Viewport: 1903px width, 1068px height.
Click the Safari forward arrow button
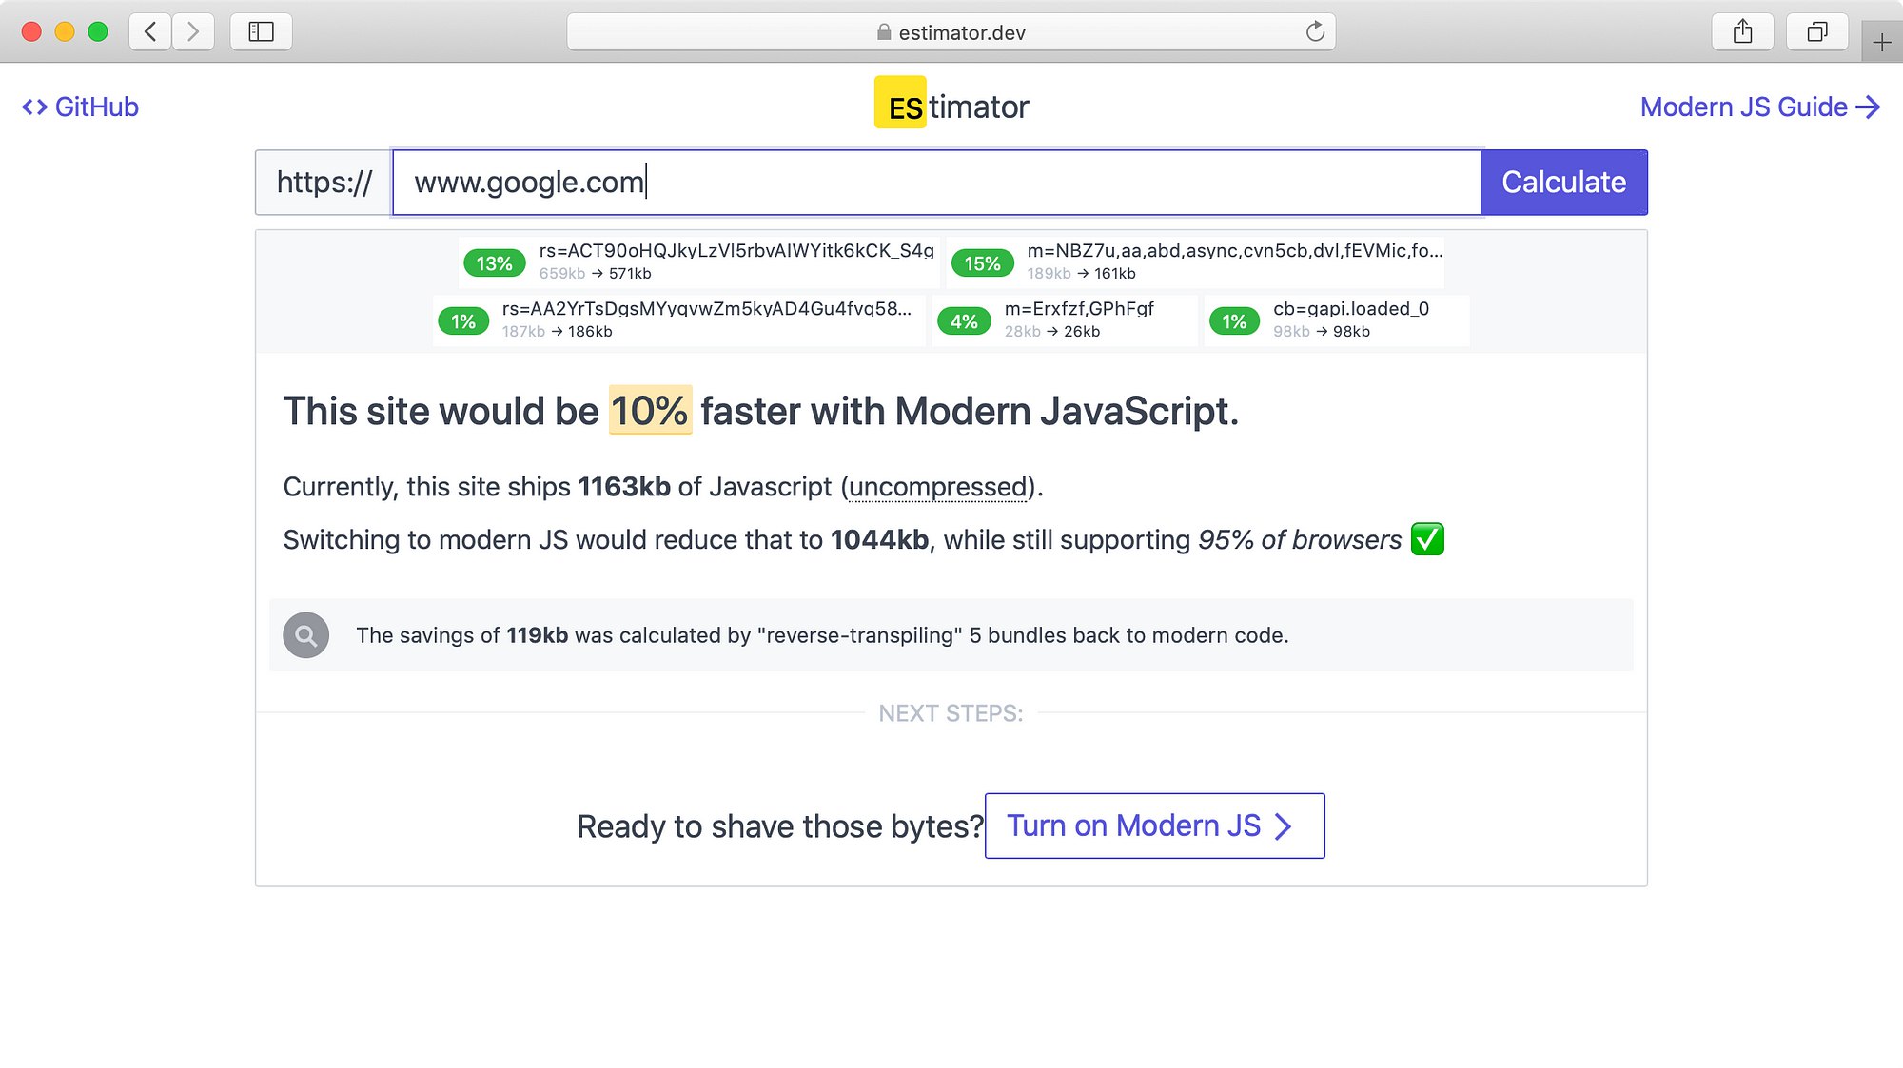pos(193,32)
